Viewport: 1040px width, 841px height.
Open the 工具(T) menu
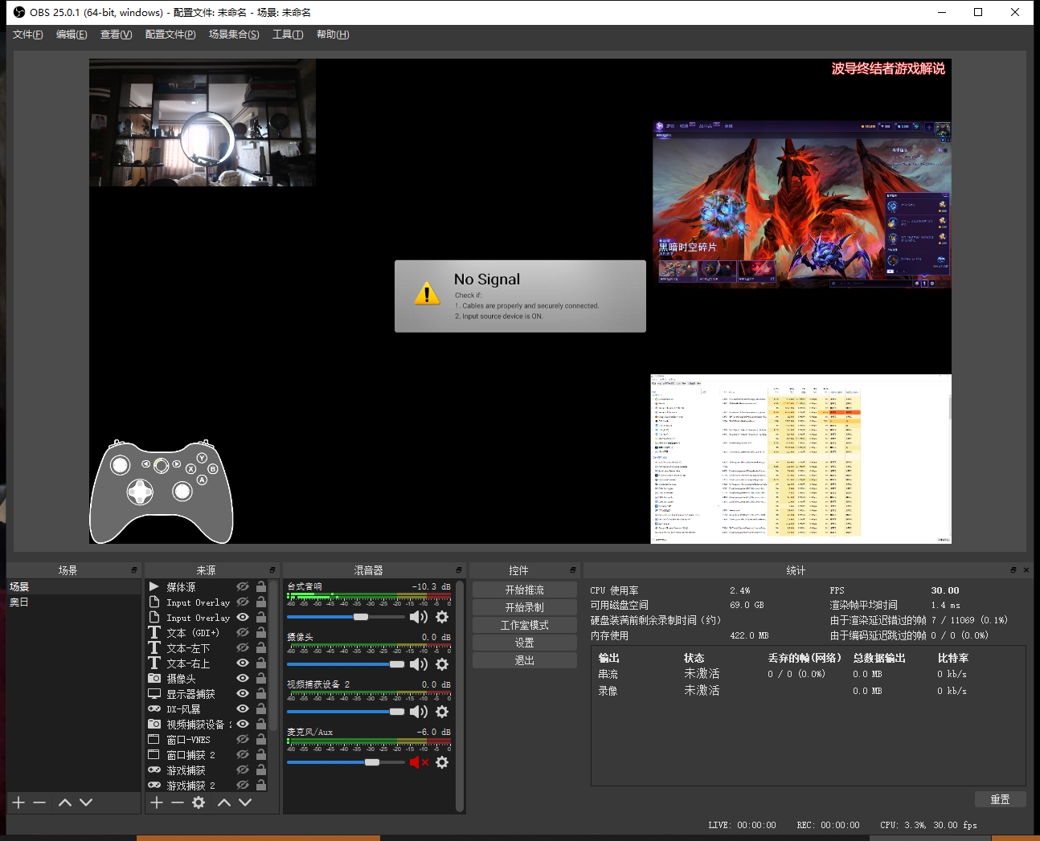(x=287, y=35)
